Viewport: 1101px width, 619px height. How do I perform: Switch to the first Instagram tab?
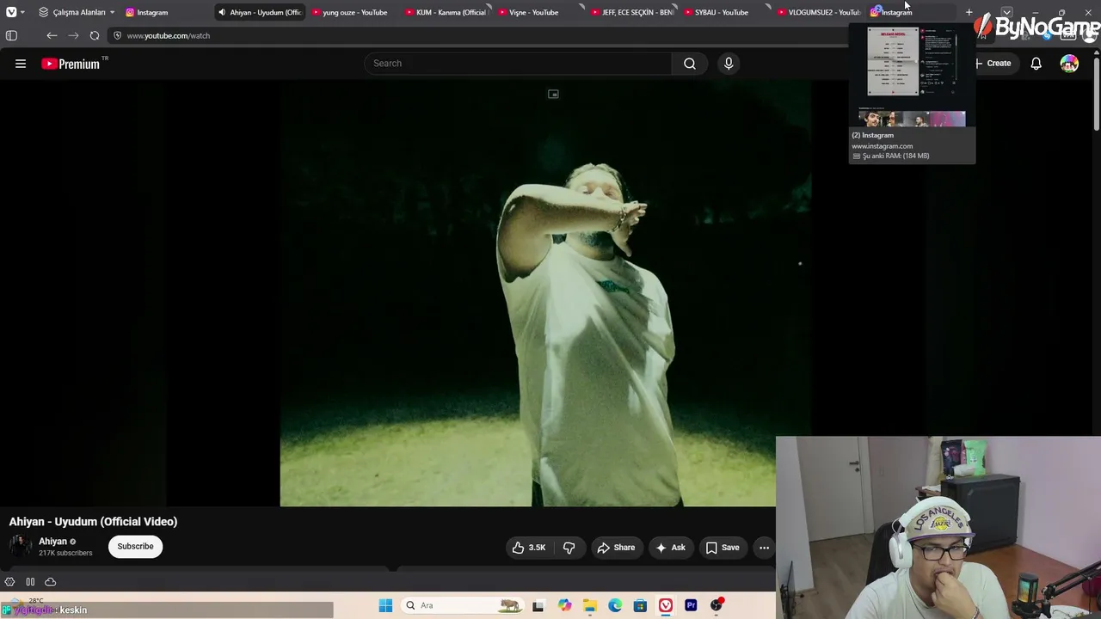click(165, 12)
